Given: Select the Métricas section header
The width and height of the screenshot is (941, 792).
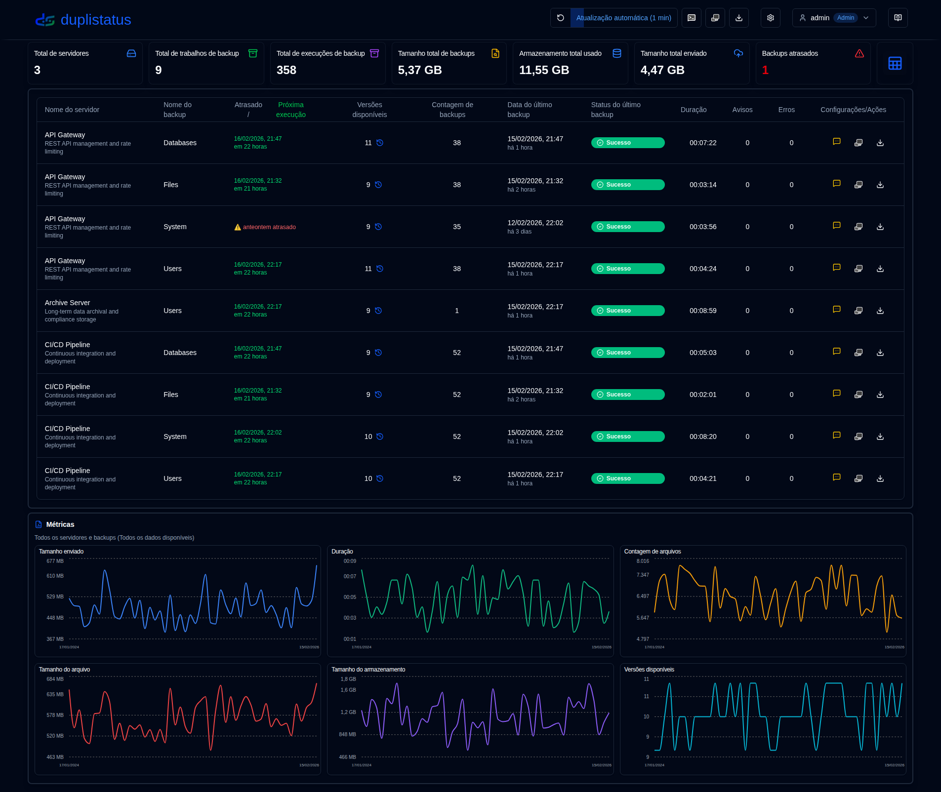Looking at the screenshot, I should (59, 524).
